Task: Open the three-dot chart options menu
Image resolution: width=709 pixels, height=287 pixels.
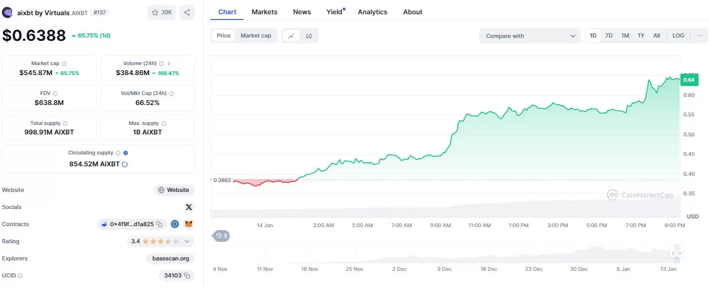Action: pyautogui.click(x=699, y=36)
